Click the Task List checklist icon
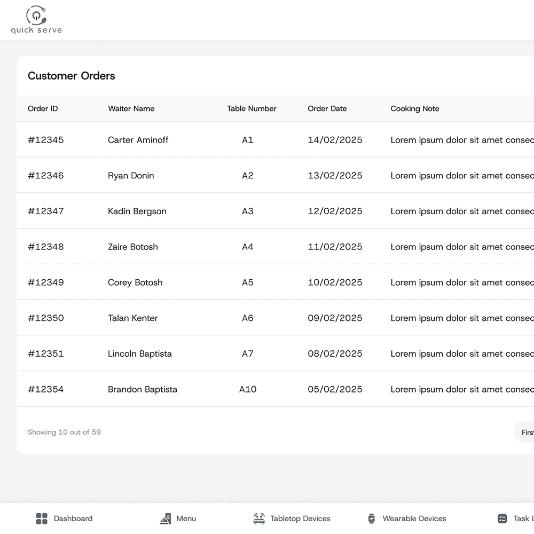The height and width of the screenshot is (534, 534). pos(502,519)
